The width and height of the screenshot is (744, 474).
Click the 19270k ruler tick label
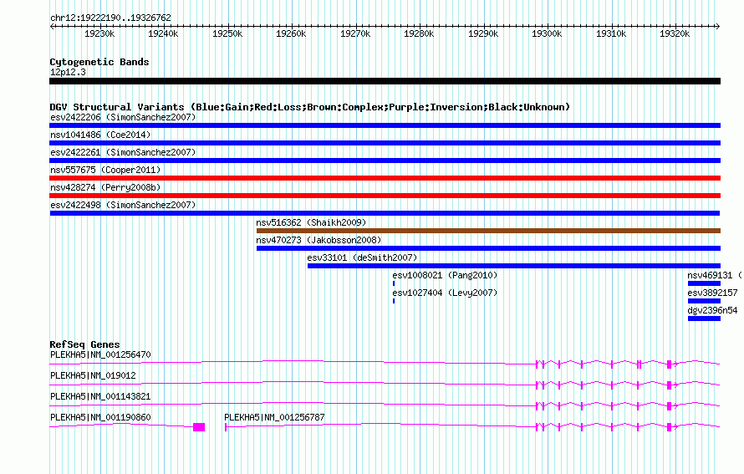355,33
